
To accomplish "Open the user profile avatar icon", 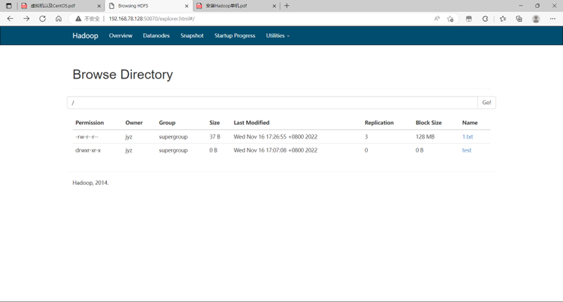I will coord(536,19).
